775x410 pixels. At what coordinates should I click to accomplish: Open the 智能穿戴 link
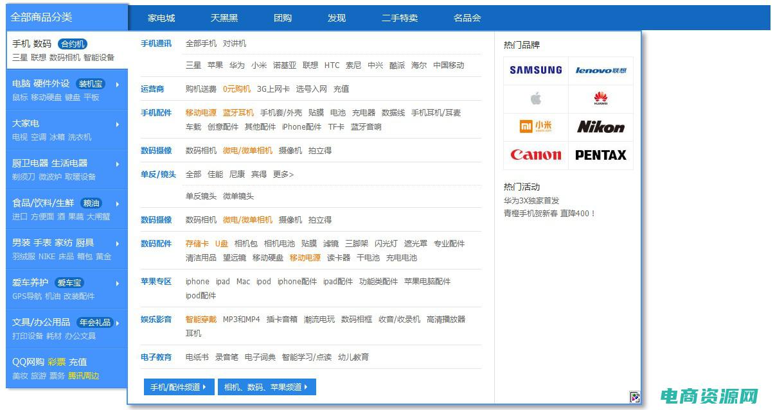pos(201,320)
